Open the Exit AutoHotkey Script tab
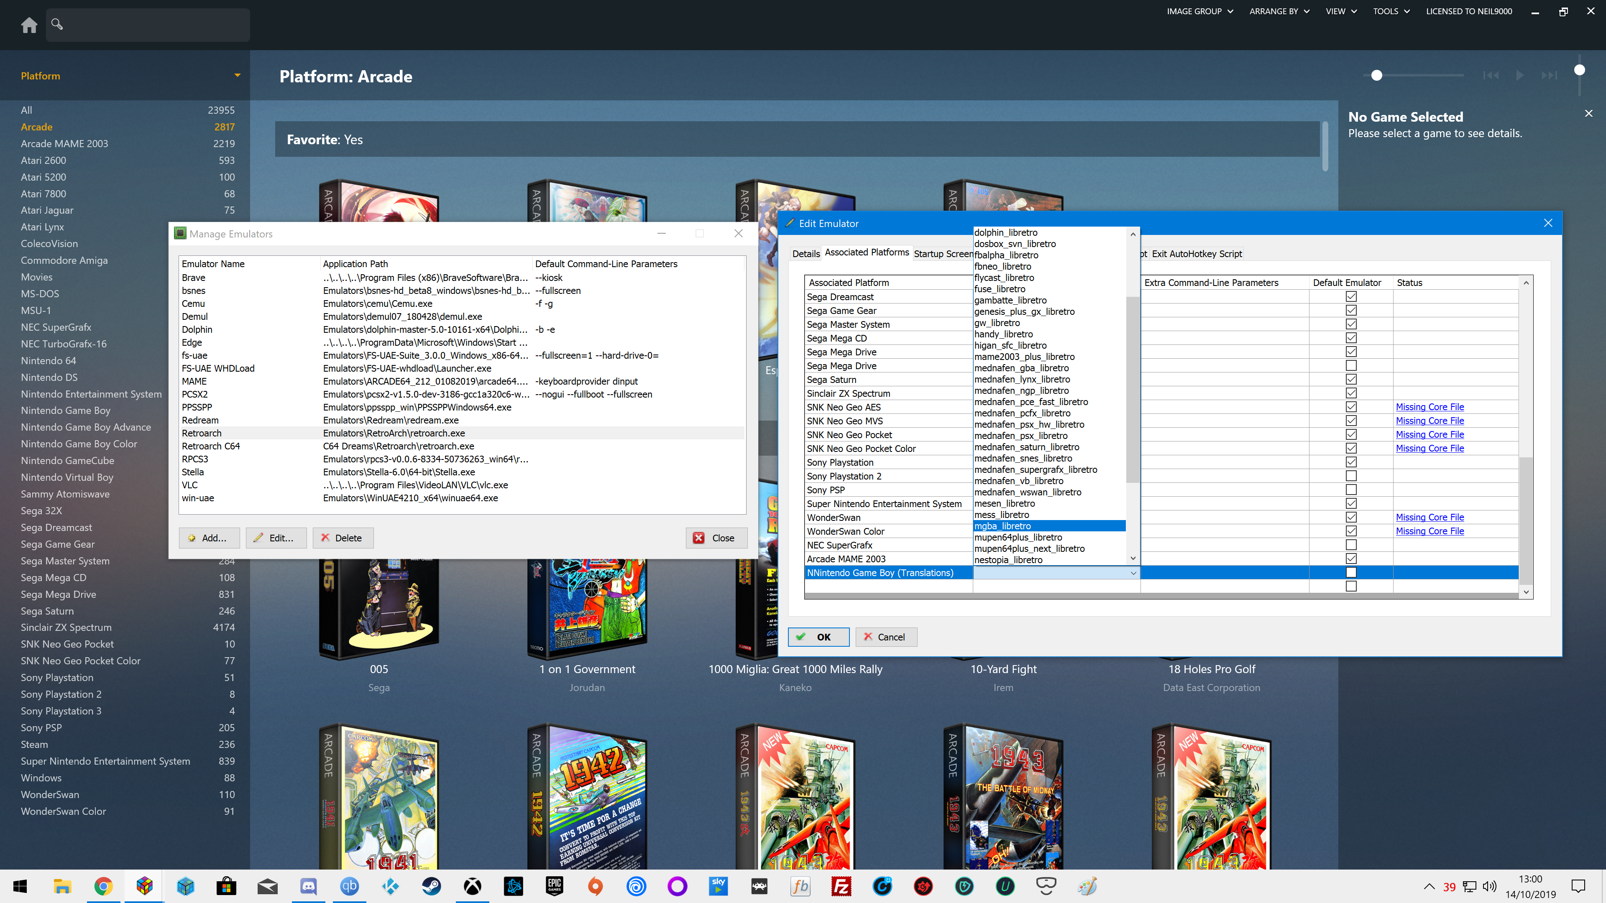This screenshot has width=1606, height=903. tap(1197, 254)
